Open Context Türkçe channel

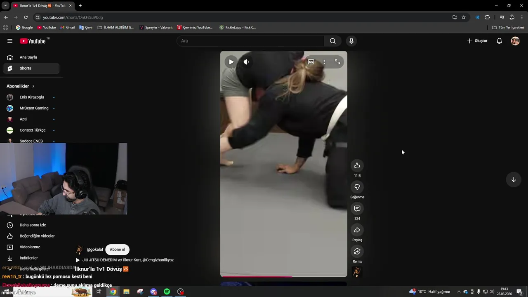[31, 130]
